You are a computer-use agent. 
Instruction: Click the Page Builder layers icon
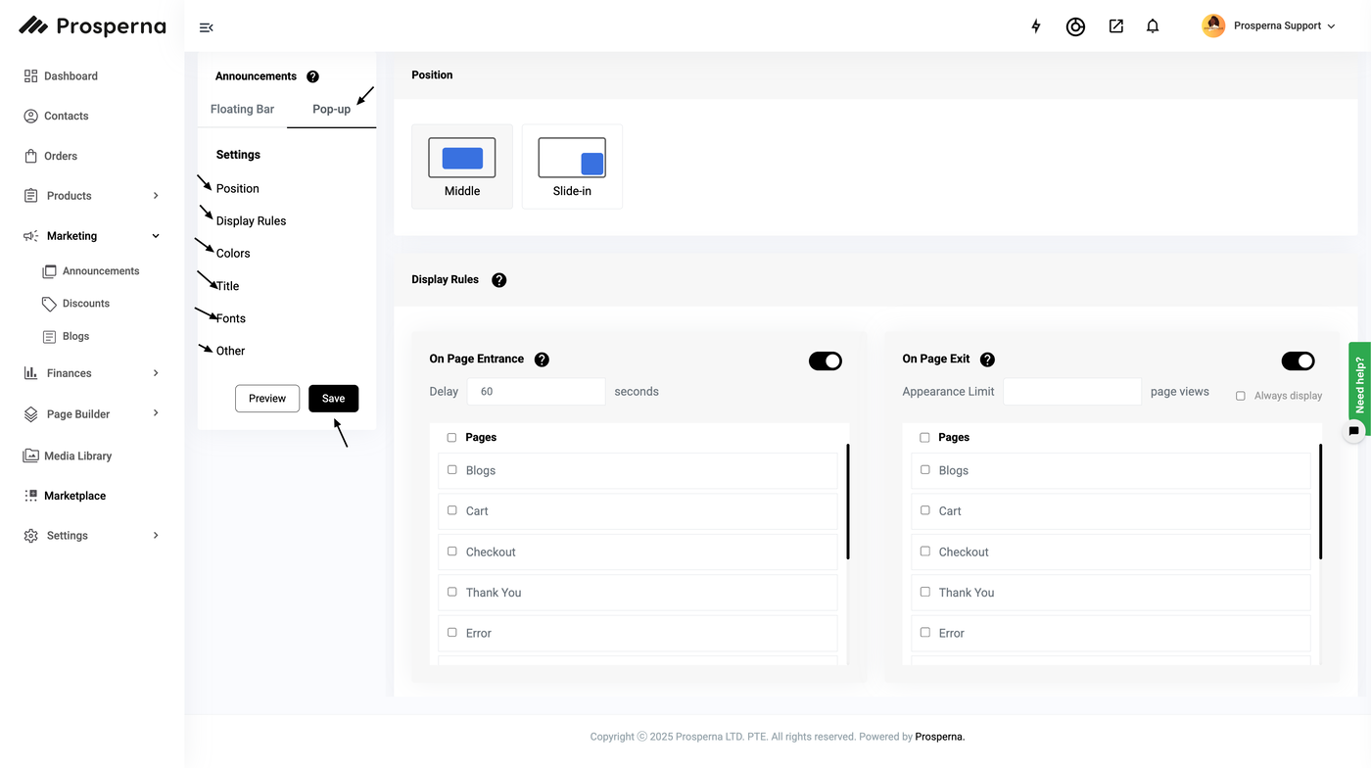[x=30, y=414]
